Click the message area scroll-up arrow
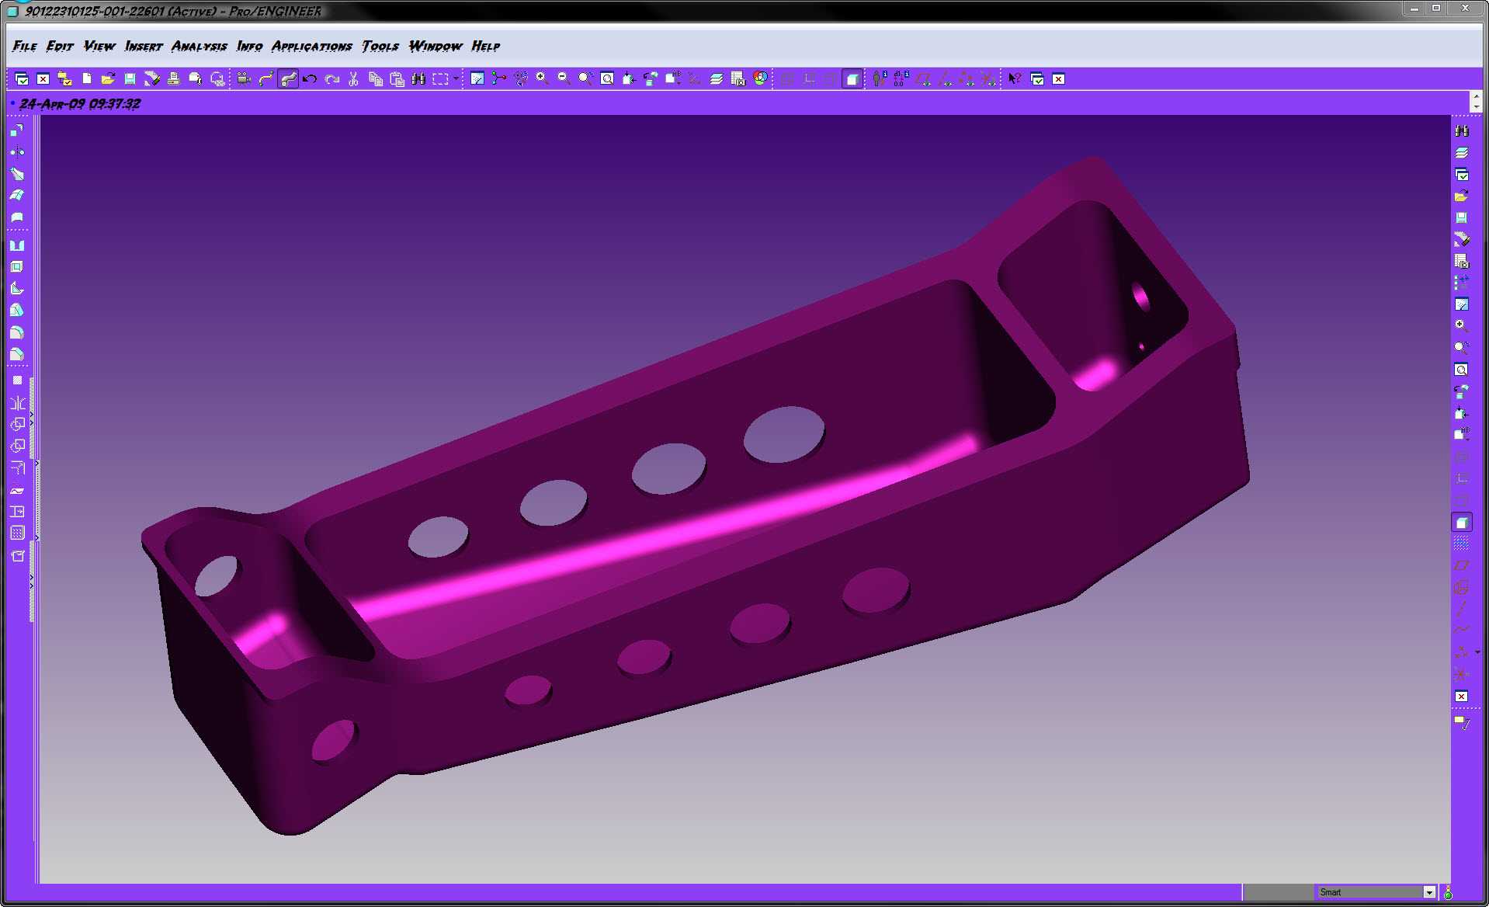This screenshot has height=907, width=1489. tap(1476, 97)
